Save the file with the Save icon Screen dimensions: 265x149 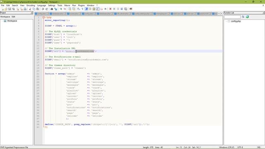(10, 9)
